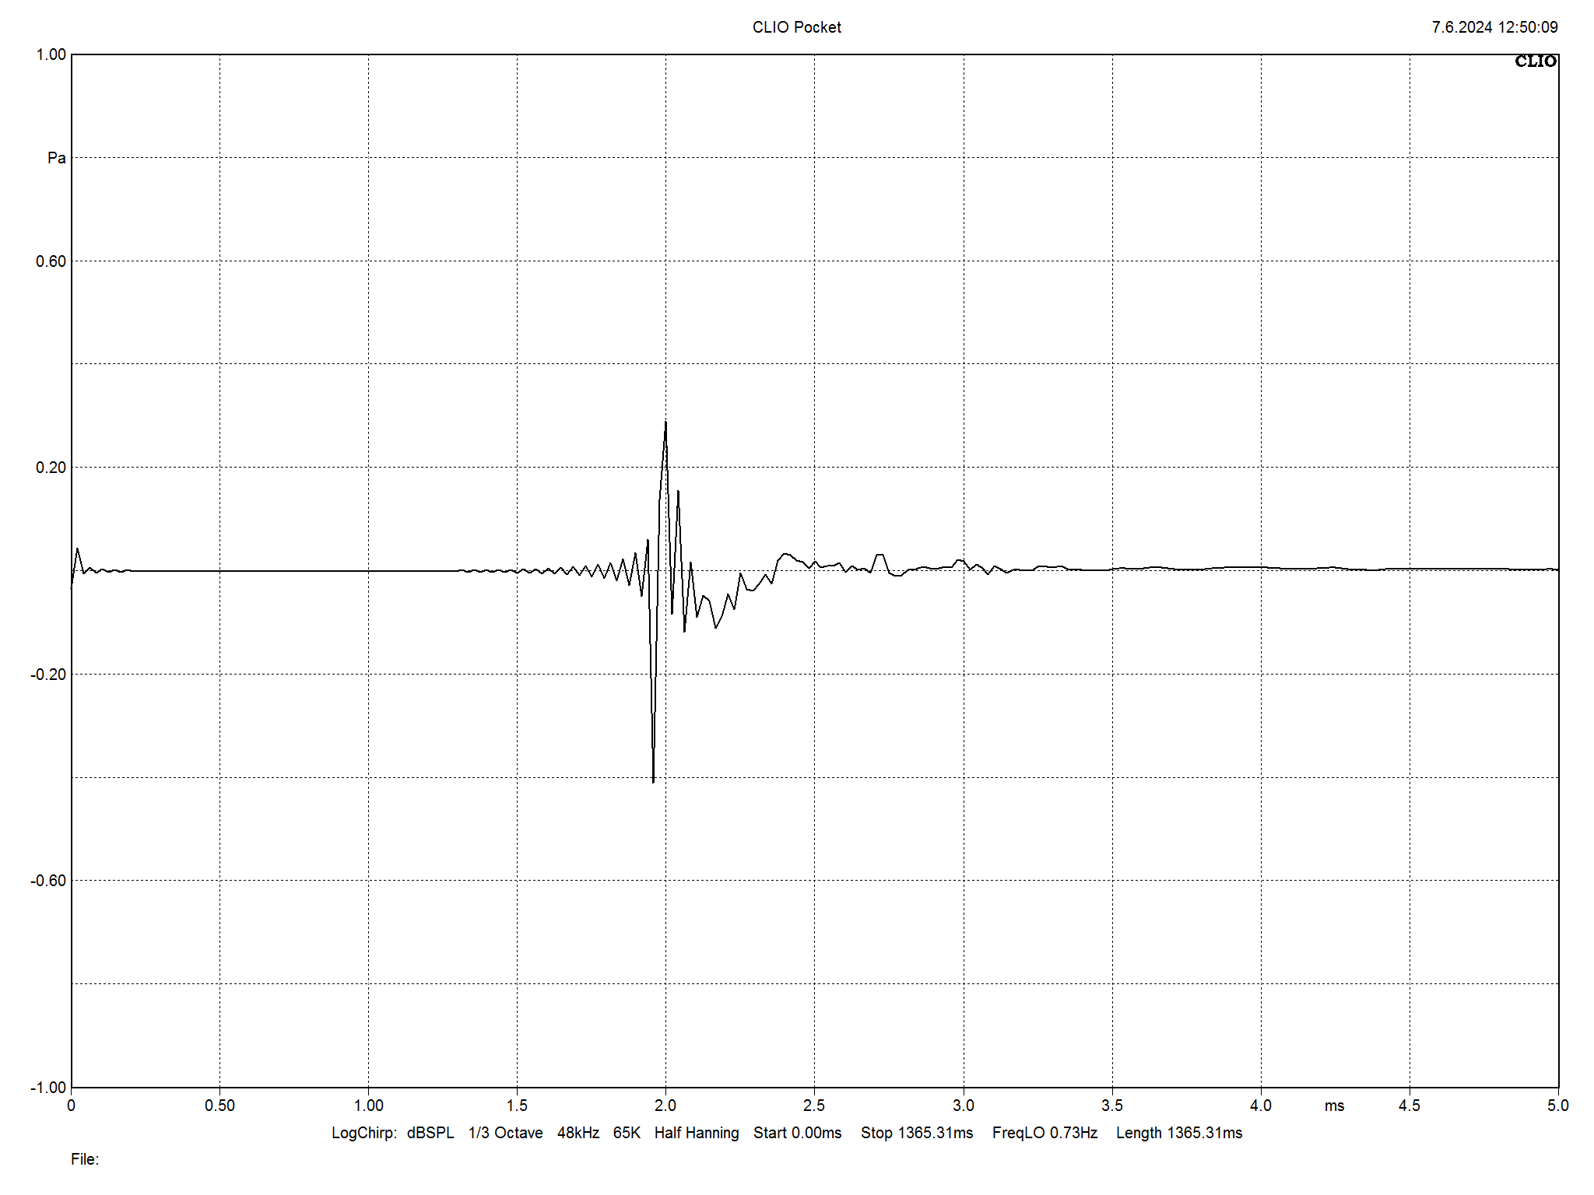Click the CLIO Pocket title text
The width and height of the screenshot is (1594, 1195).
[796, 27]
